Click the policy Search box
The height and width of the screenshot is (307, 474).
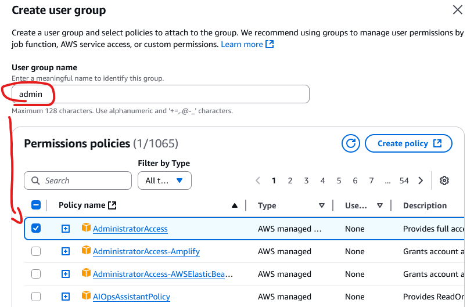pos(78,180)
